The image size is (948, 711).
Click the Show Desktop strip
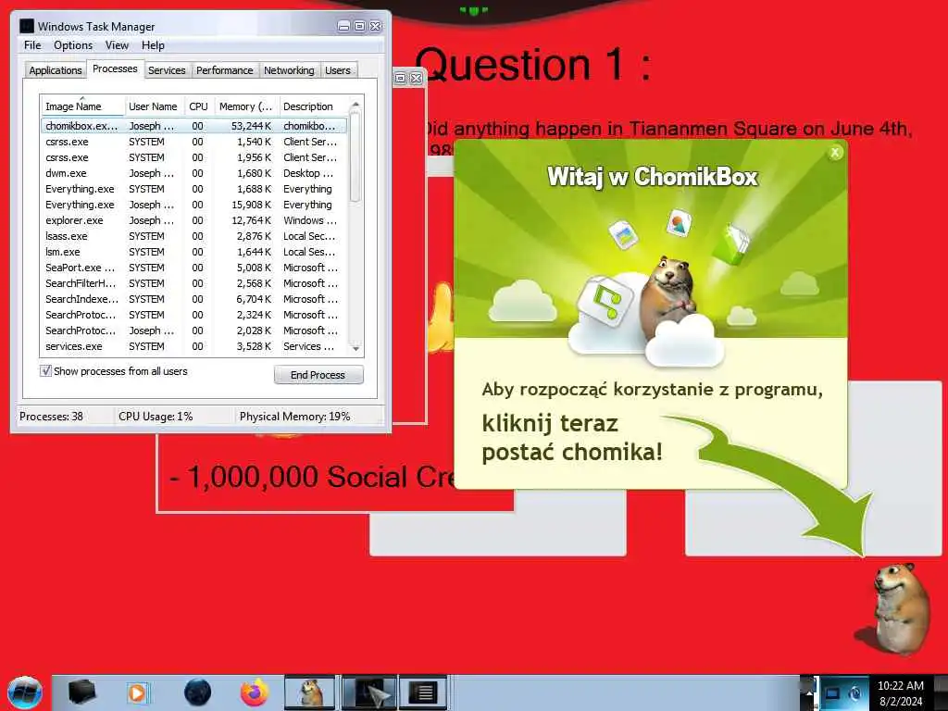coord(941,692)
